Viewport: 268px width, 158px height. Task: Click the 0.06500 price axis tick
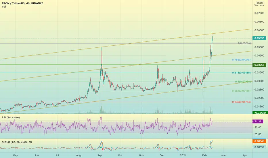[x=259, y=22]
